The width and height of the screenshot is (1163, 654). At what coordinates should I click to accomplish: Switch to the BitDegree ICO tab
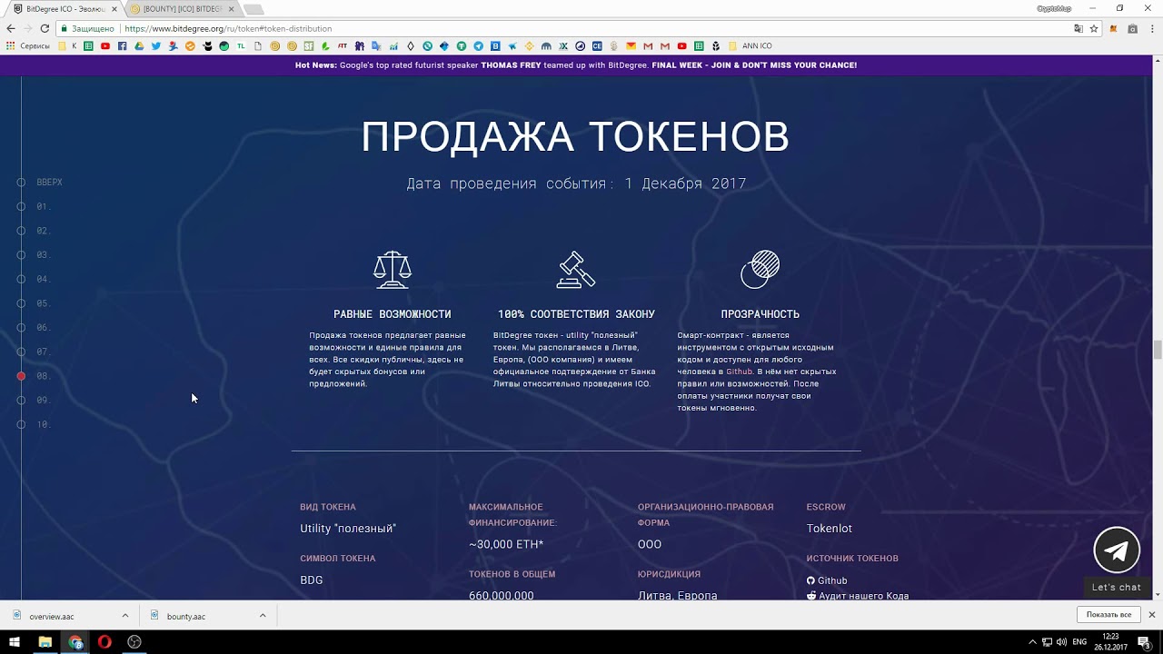(x=64, y=9)
